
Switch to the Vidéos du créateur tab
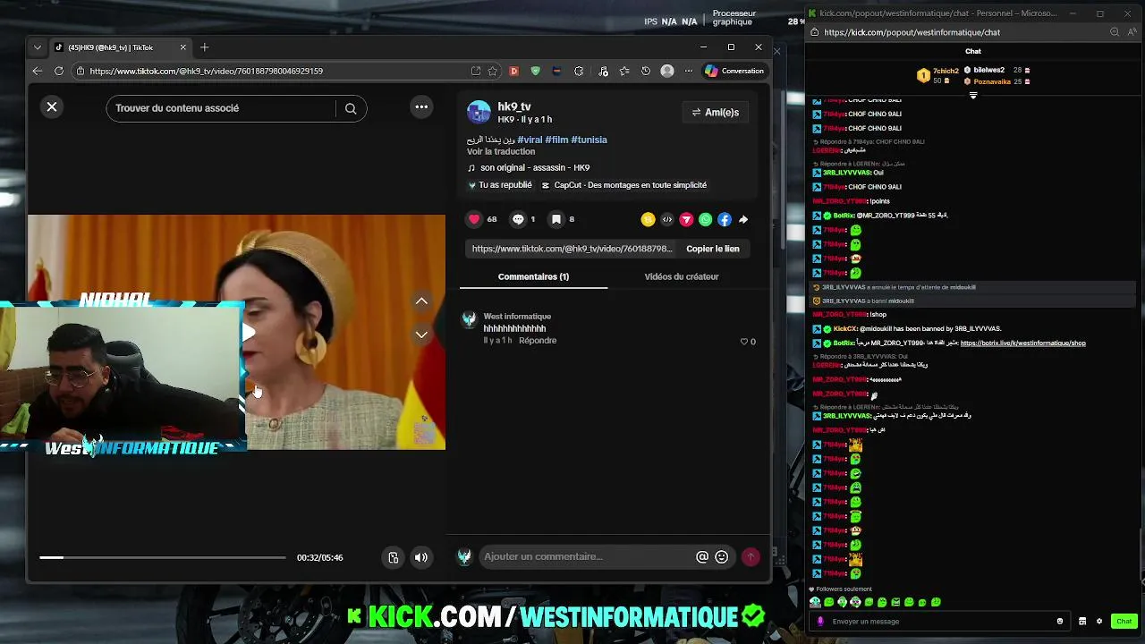click(x=682, y=276)
